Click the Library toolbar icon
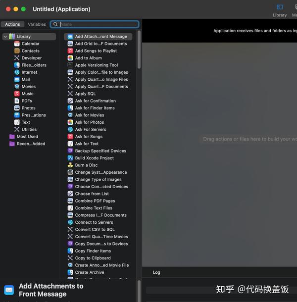Viewport: 297px width, 302px height. tap(280, 7)
